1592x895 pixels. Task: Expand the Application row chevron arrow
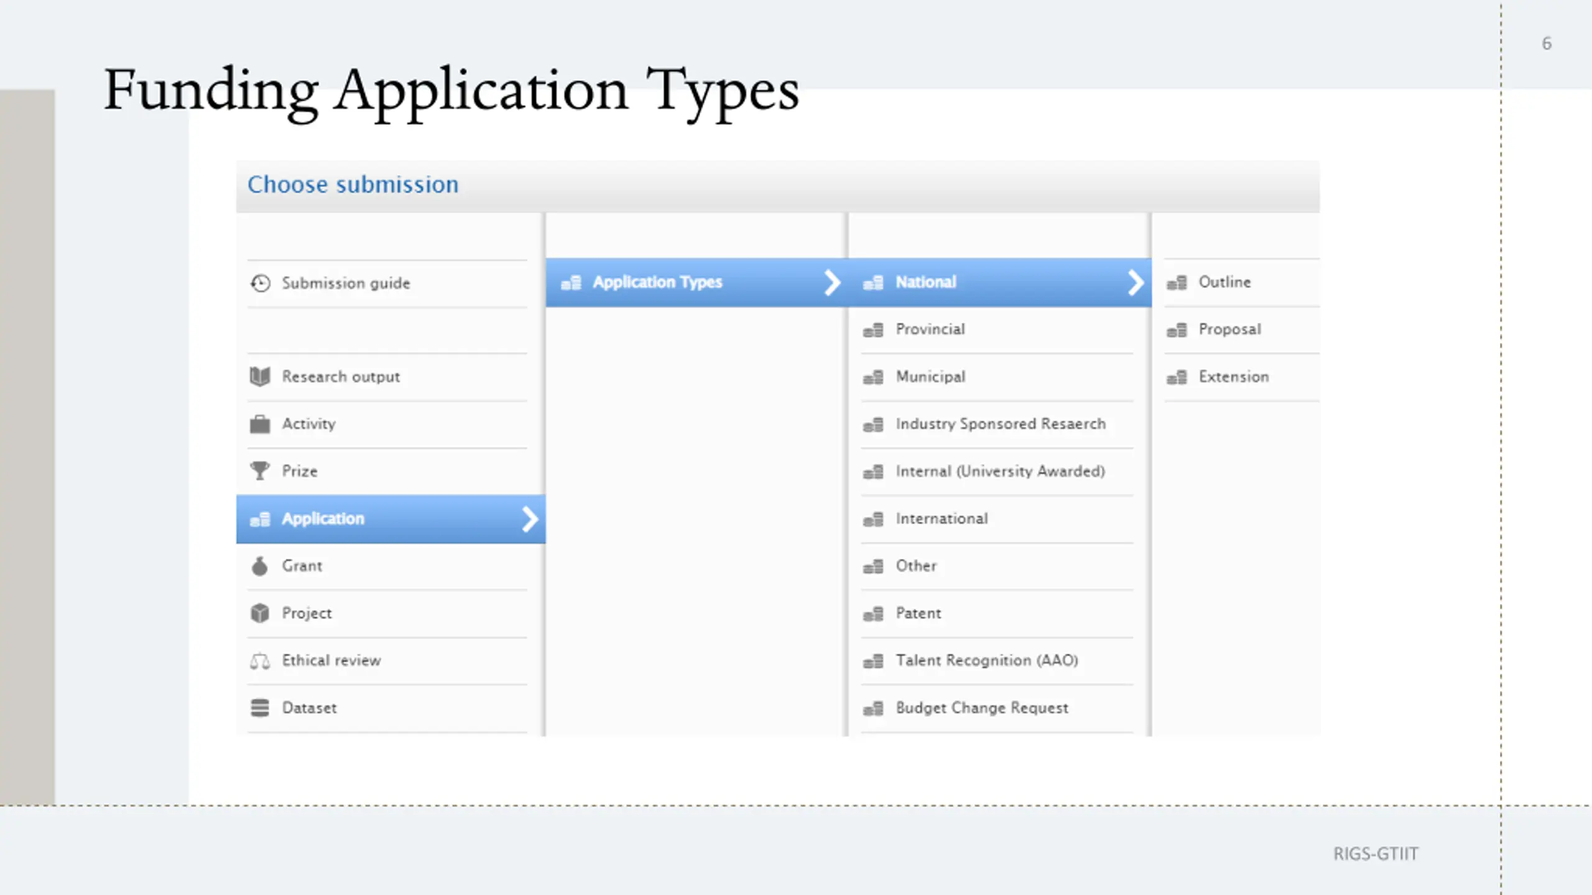coord(530,519)
